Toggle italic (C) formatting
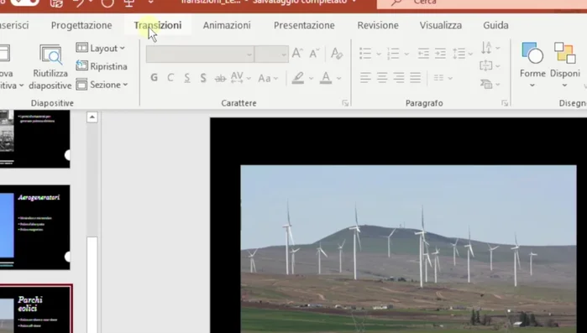Screen dimensions: 587x333 point(170,78)
